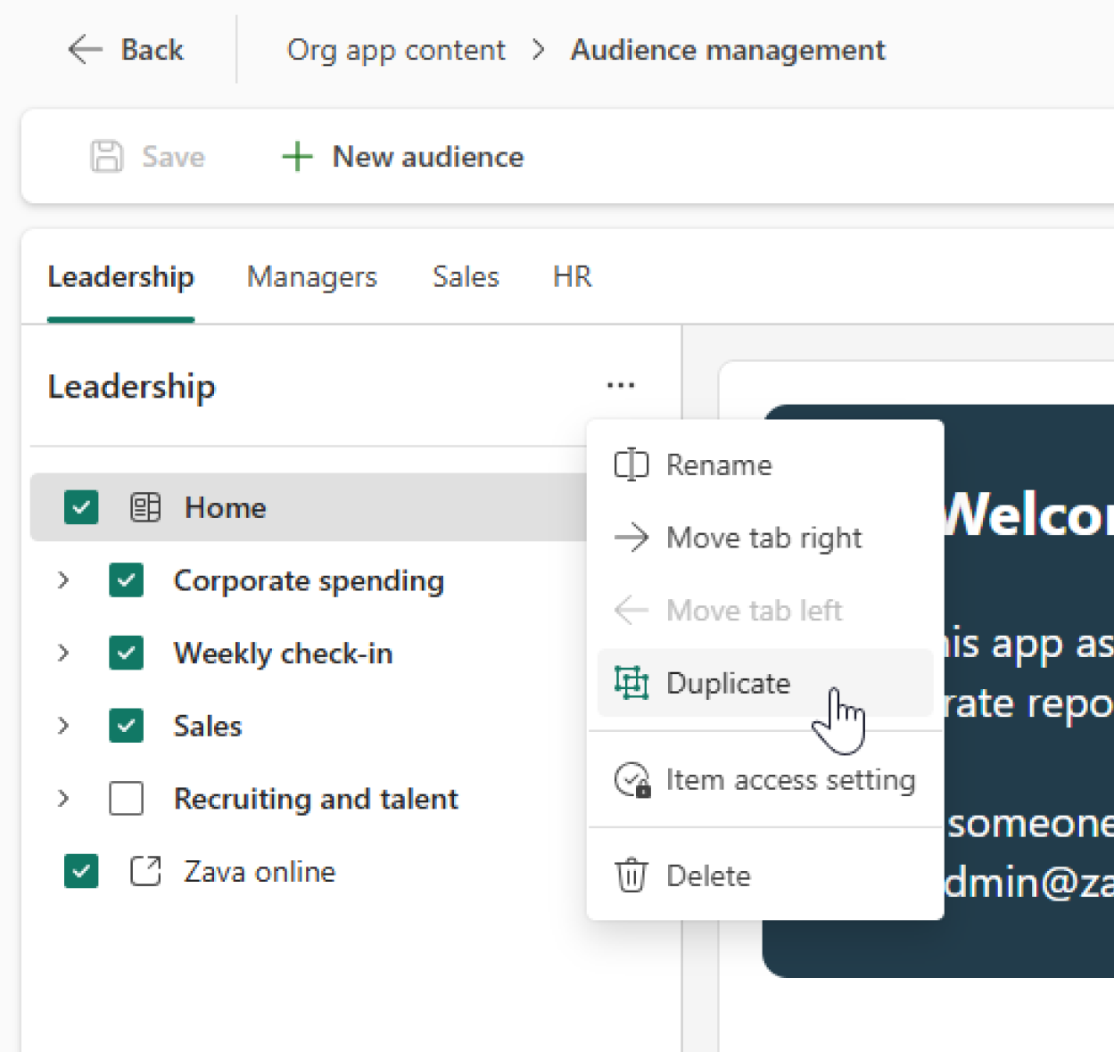Uncheck the Weekly check-in checkbox
The height and width of the screenshot is (1052, 1114).
click(126, 653)
